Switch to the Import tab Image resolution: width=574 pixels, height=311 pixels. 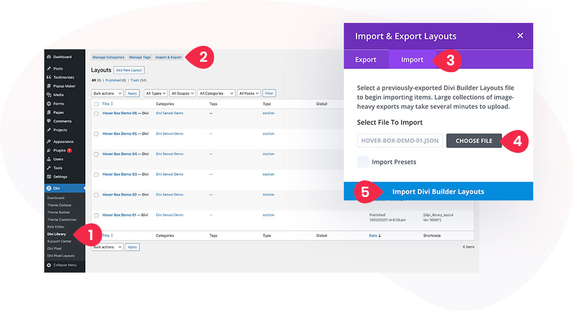[x=412, y=60]
